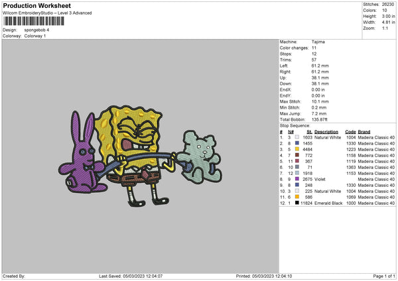Image resolution: width=398 pixels, height=281 pixels.
Task: Click thread code '1158' in the table
Action: click(x=351, y=155)
